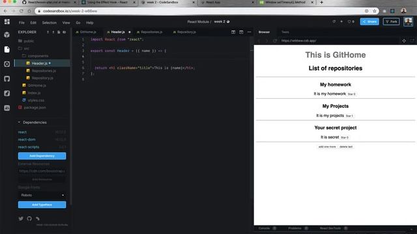Open the Help menu
This screenshot has height=234, width=417.
tap(90, 23)
